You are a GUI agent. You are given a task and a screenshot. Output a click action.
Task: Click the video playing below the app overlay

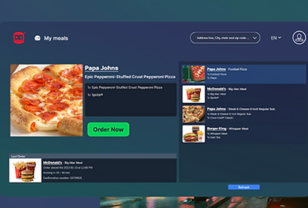pyautogui.click(x=203, y=203)
